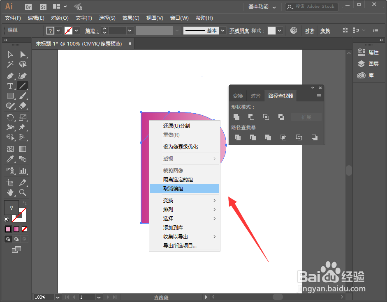The height and width of the screenshot is (302, 387).
Task: Open brush definition 基本 dropdown
Action: click(222, 30)
